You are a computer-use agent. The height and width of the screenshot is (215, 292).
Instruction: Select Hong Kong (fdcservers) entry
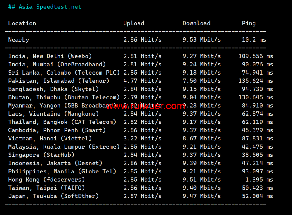pos(46,180)
